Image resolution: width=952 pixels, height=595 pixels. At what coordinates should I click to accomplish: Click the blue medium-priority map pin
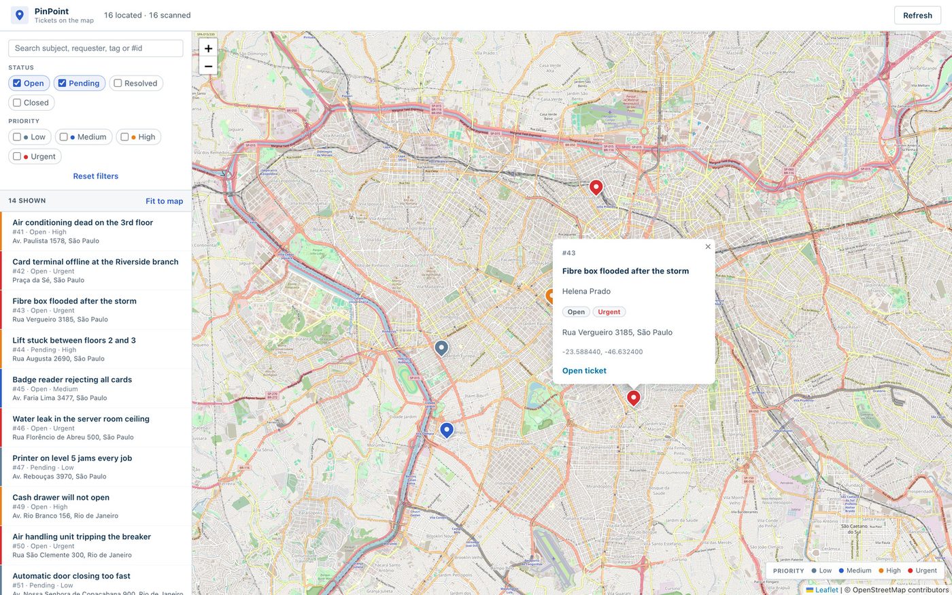pos(447,430)
